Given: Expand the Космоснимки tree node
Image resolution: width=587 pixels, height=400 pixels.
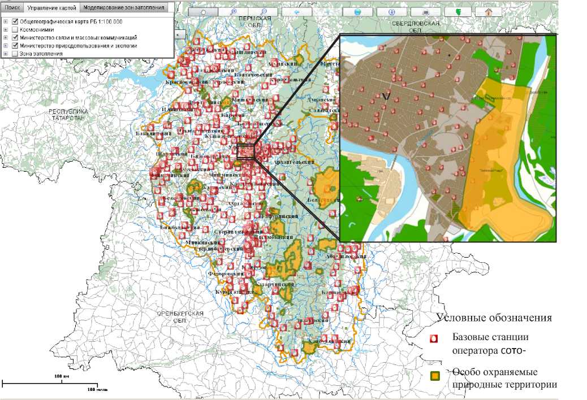Looking at the screenshot, I should pyautogui.click(x=6, y=29).
